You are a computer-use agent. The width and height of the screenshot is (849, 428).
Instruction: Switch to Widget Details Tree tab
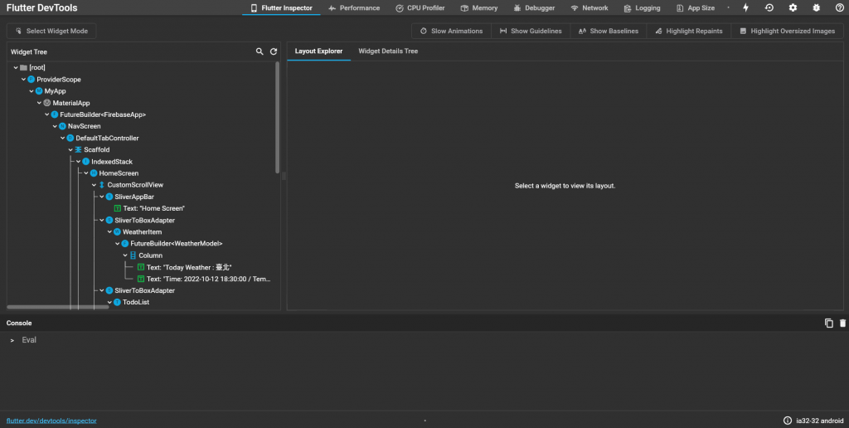[x=388, y=51]
